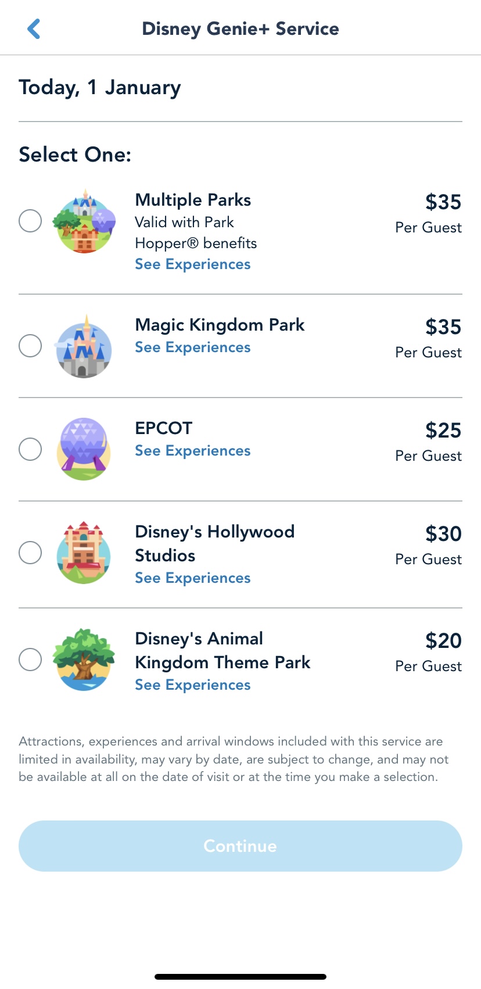Image resolution: width=481 pixels, height=989 pixels.
Task: View See Experiences under EPCOT
Action: pos(192,451)
